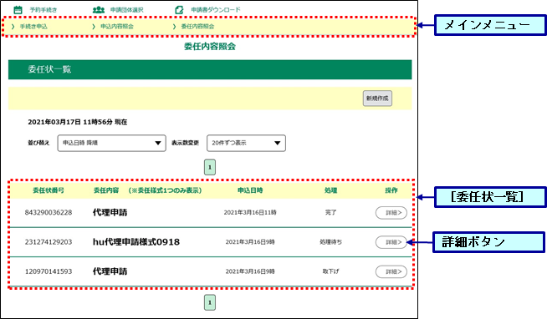Go to 委任内容照会 in the main menu
Viewport: 547px width, 319px height.
(197, 27)
